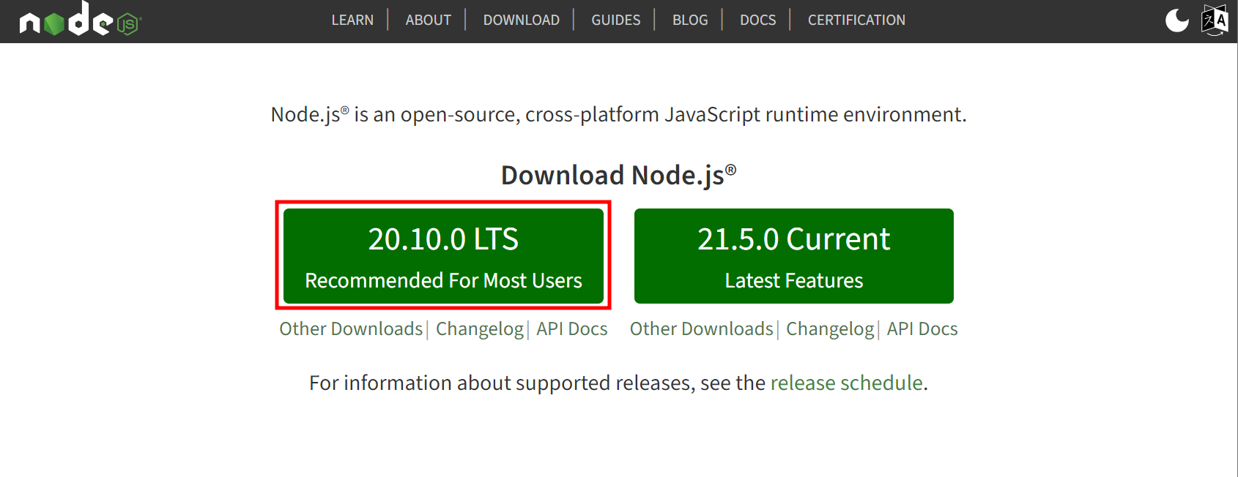Open the LEARN menu item

(x=352, y=20)
